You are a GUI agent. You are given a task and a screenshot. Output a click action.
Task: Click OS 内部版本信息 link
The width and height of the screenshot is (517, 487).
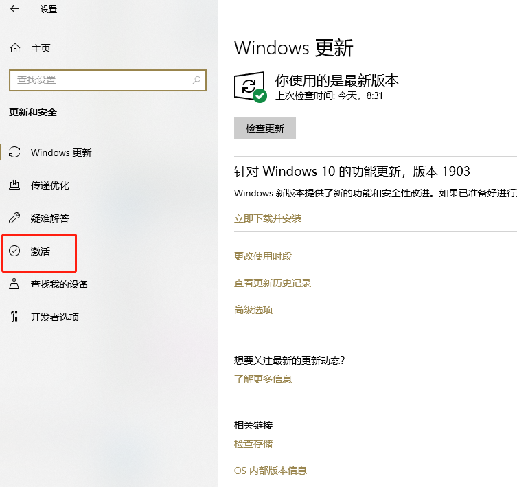[x=271, y=471]
